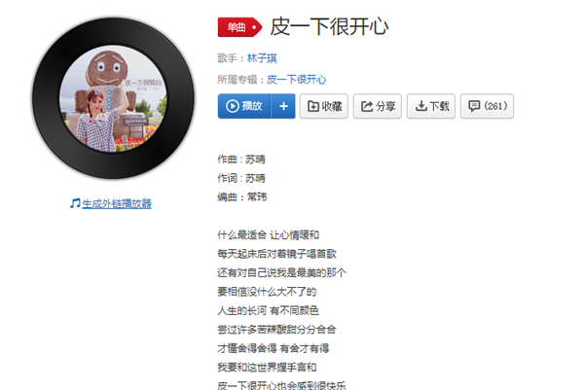This screenshot has height=390, width=584.
Task: Click 生成外链播放器 link
Action: click(x=117, y=203)
